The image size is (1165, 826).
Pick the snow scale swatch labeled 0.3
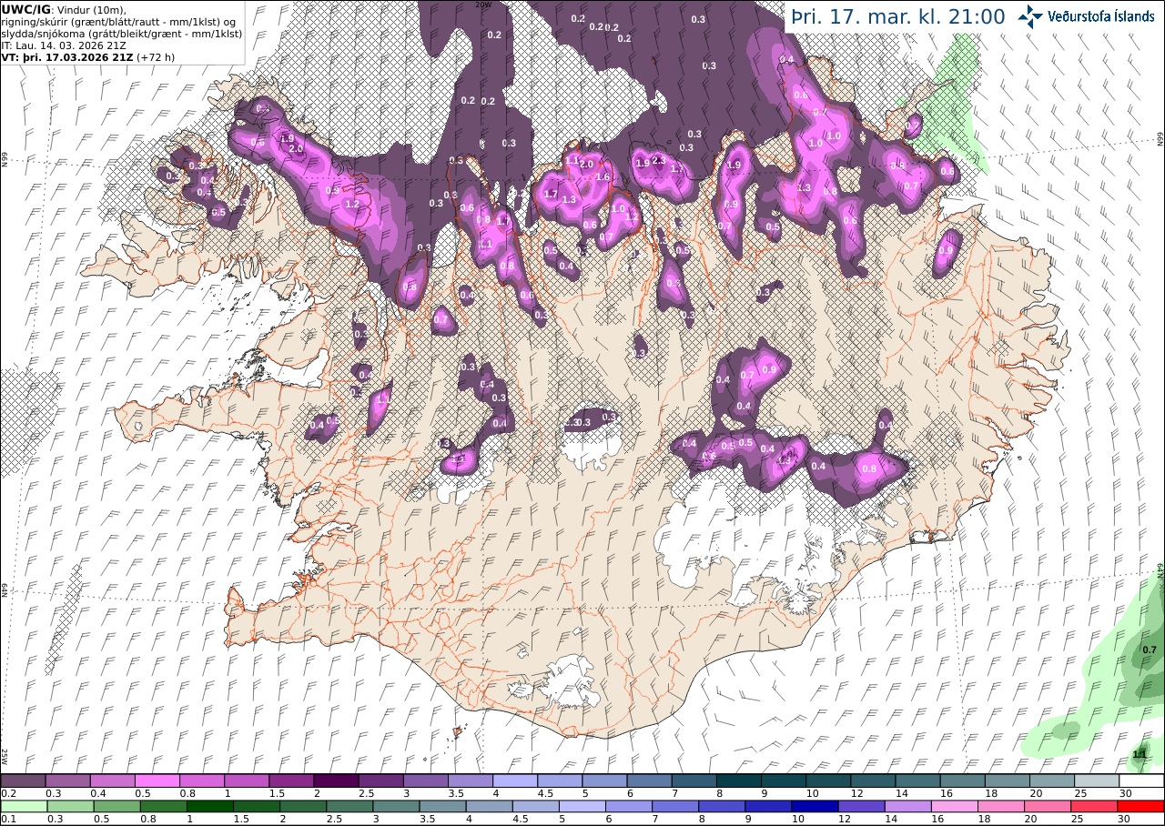click(x=67, y=781)
